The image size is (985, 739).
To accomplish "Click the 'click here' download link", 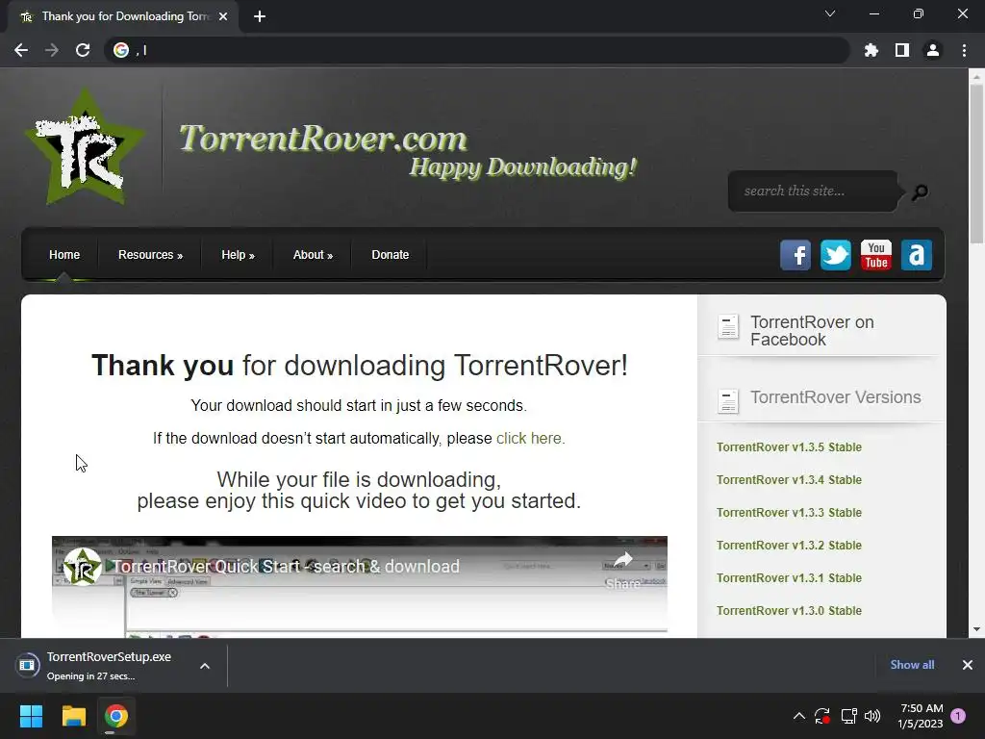I will coord(530,438).
